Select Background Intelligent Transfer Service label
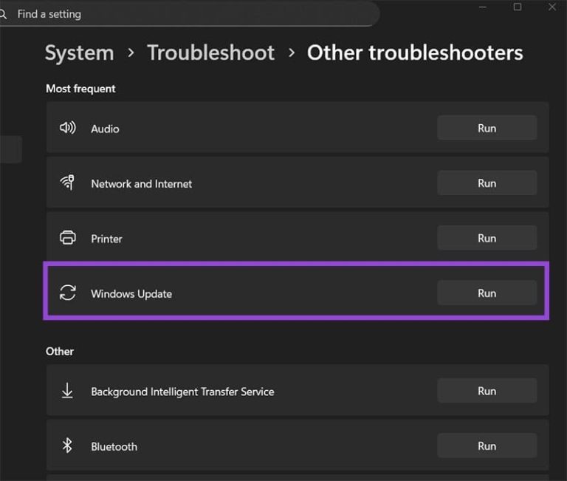Screen dimensions: 567x481 (x=182, y=392)
